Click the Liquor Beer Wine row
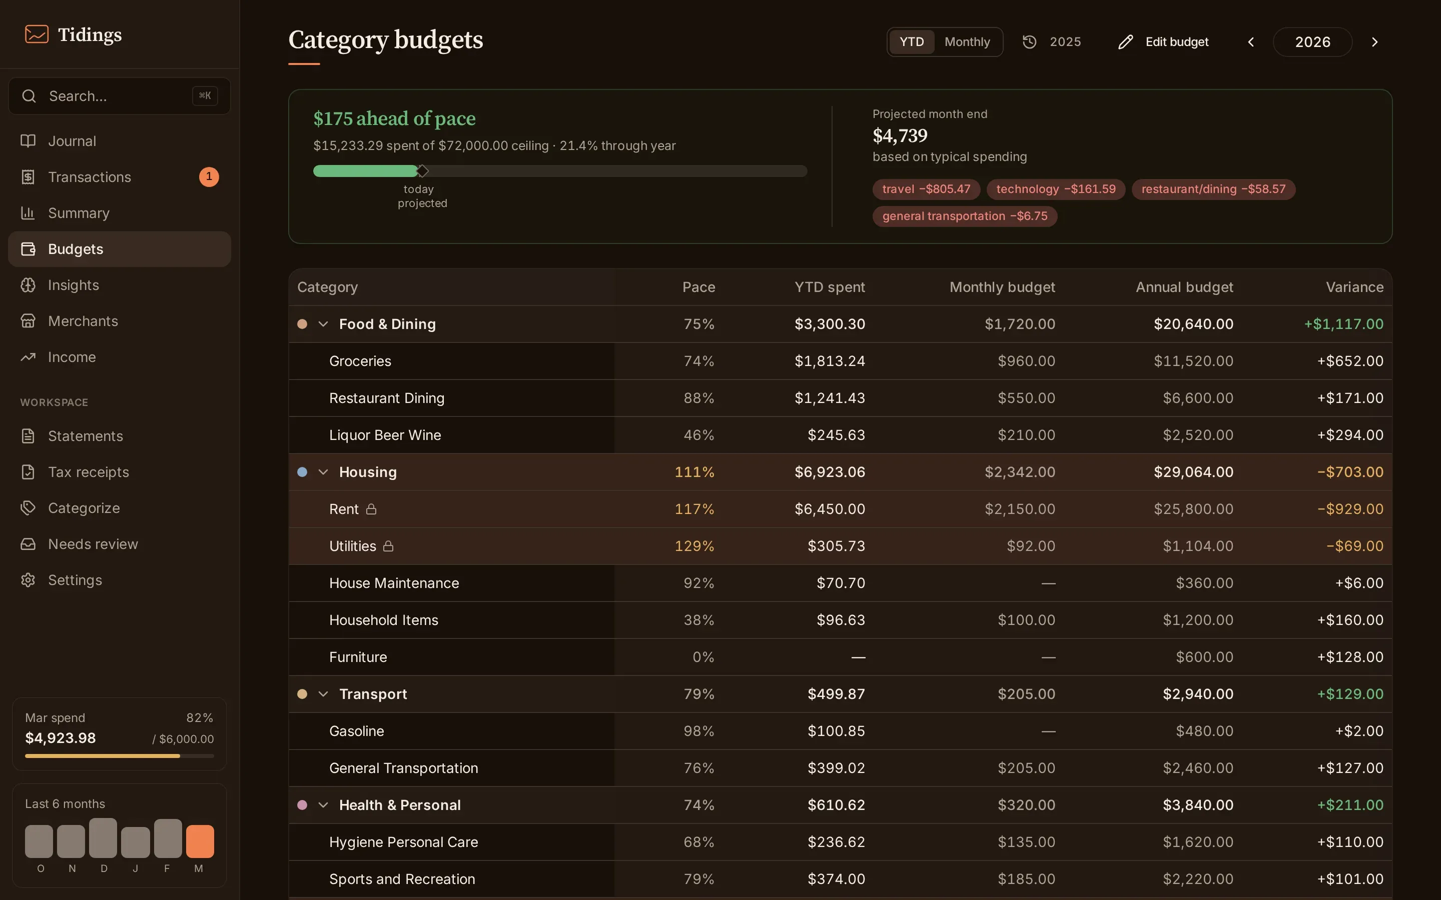 (840, 435)
